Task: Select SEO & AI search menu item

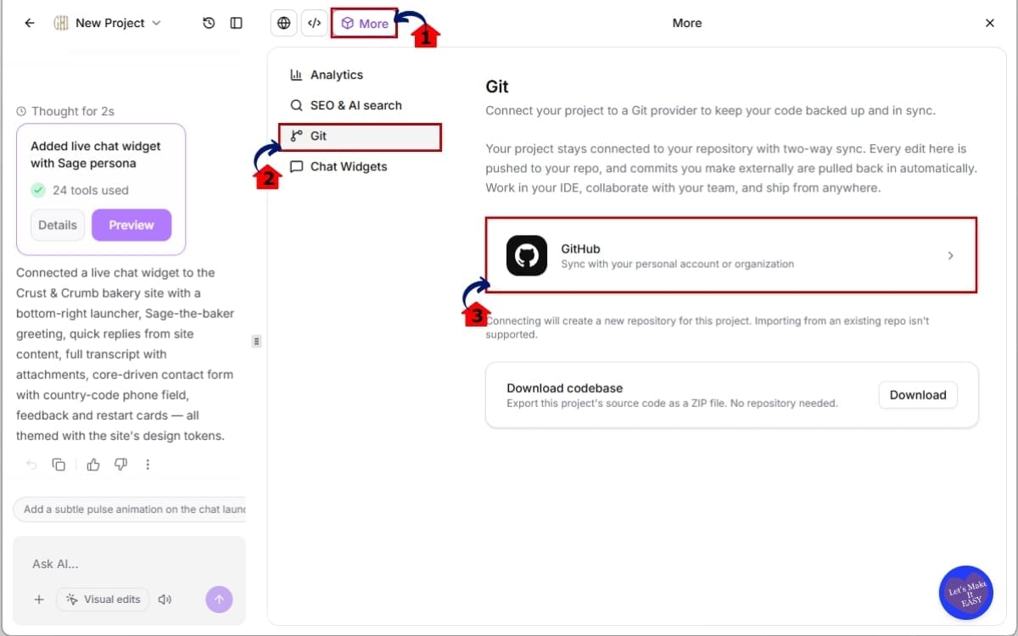Action: pyautogui.click(x=360, y=105)
